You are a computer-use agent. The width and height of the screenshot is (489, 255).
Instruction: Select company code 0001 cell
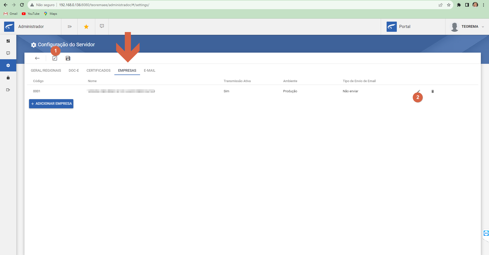pos(37,91)
